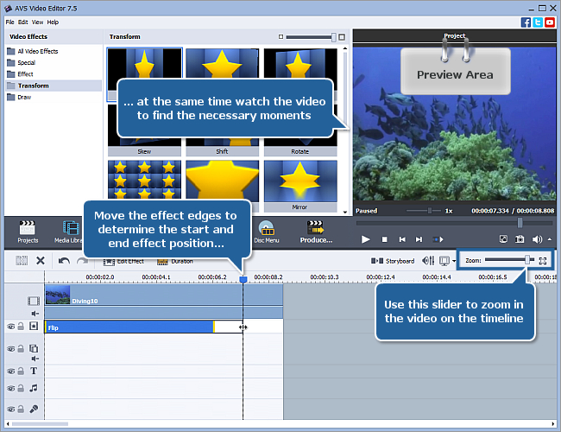Click the blue timeline playhead marker

(x=243, y=279)
